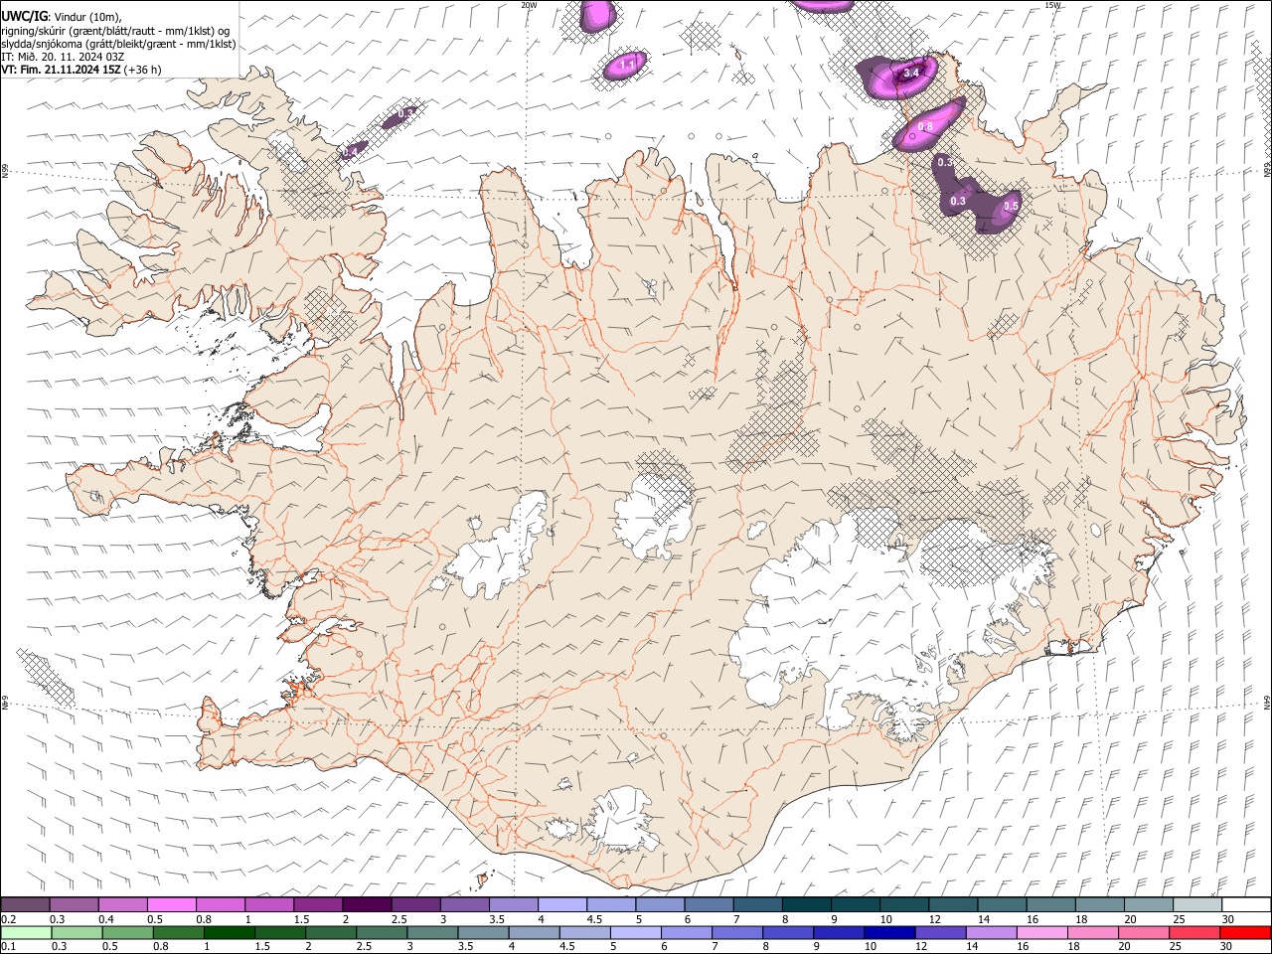Click bottom legend swatch between 0.1 and 0.3
Viewport: 1272px width, 954px height.
coord(26,932)
